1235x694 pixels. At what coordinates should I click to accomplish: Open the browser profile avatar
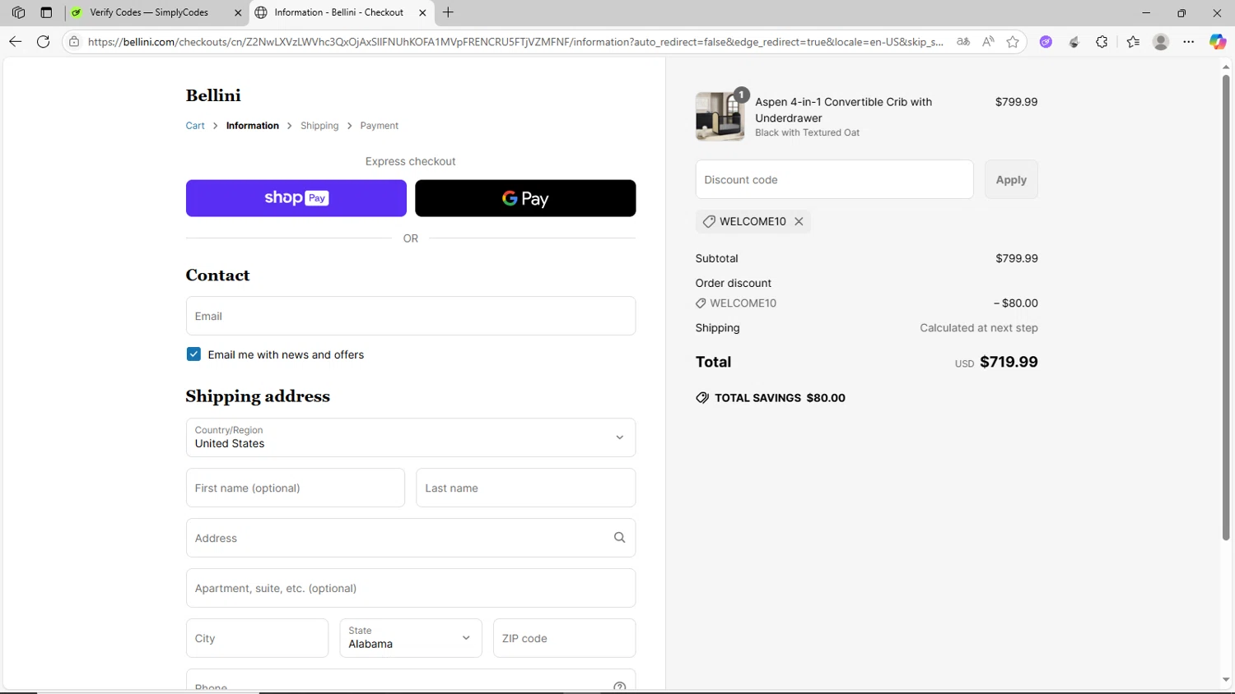point(1161,42)
